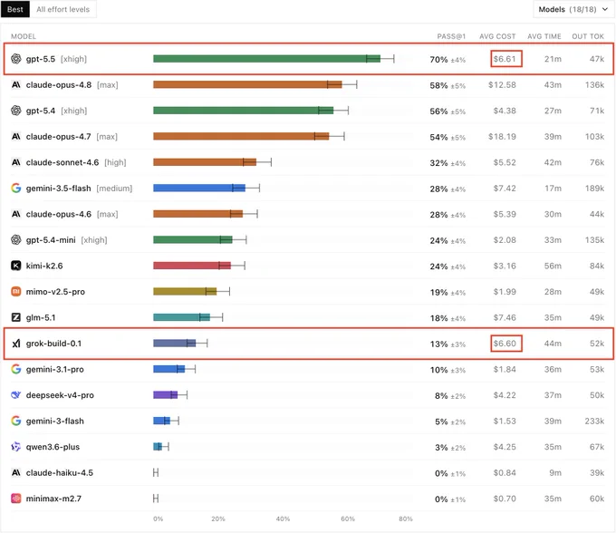Viewport: 616px width, 533px height.
Task: Click the Google logo beside gemini-3.1-pro
Action: [x=15, y=369]
